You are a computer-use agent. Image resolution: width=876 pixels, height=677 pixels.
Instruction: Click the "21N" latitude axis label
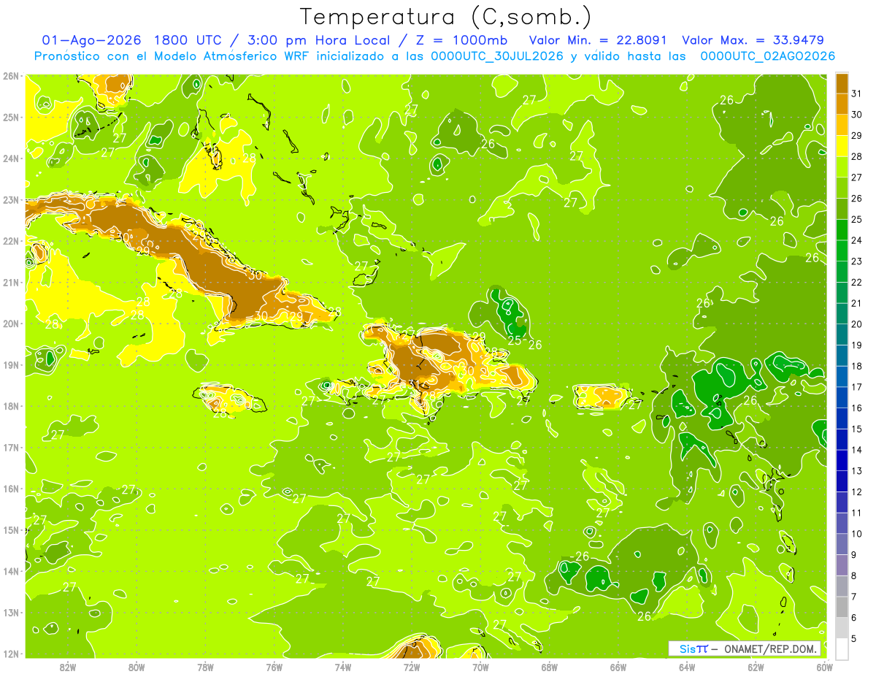(x=11, y=282)
